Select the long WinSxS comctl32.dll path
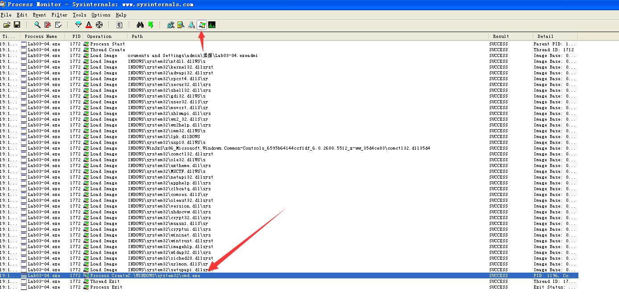Image resolution: width=619 pixels, height=302 pixels. [279, 148]
